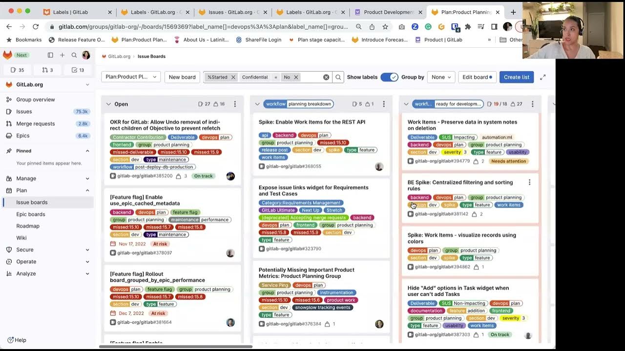Select Roadmap in sidebar
This screenshot has height=351, width=625.
(47, 226)
